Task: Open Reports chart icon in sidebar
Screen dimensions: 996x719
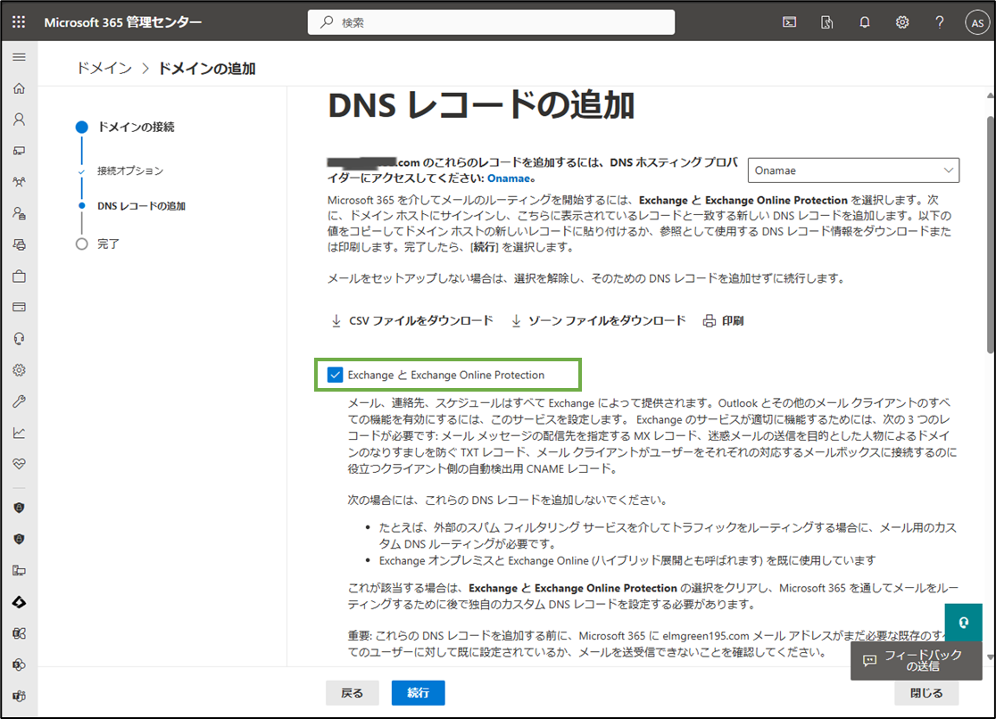Action: [x=19, y=433]
